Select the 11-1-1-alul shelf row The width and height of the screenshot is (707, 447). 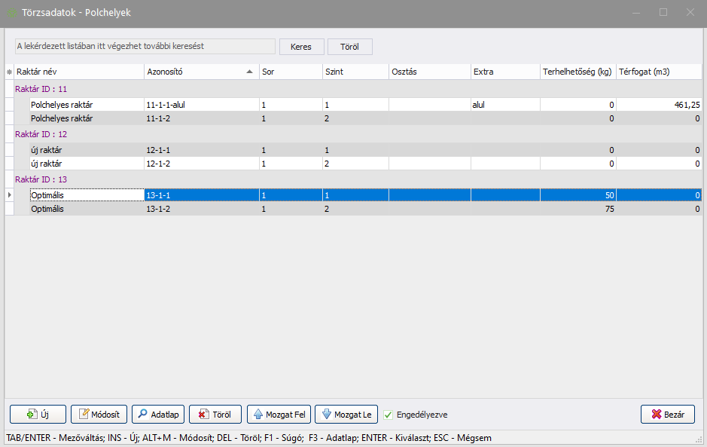[x=200, y=105]
